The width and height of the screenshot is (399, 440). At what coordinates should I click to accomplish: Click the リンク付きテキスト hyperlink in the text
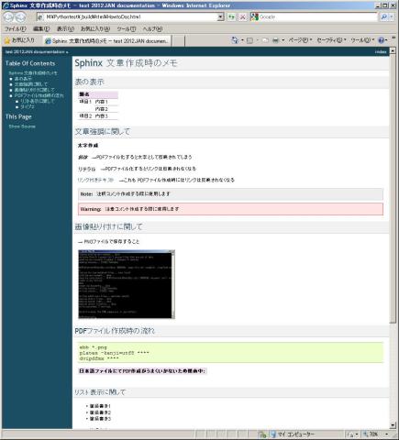(x=95, y=180)
